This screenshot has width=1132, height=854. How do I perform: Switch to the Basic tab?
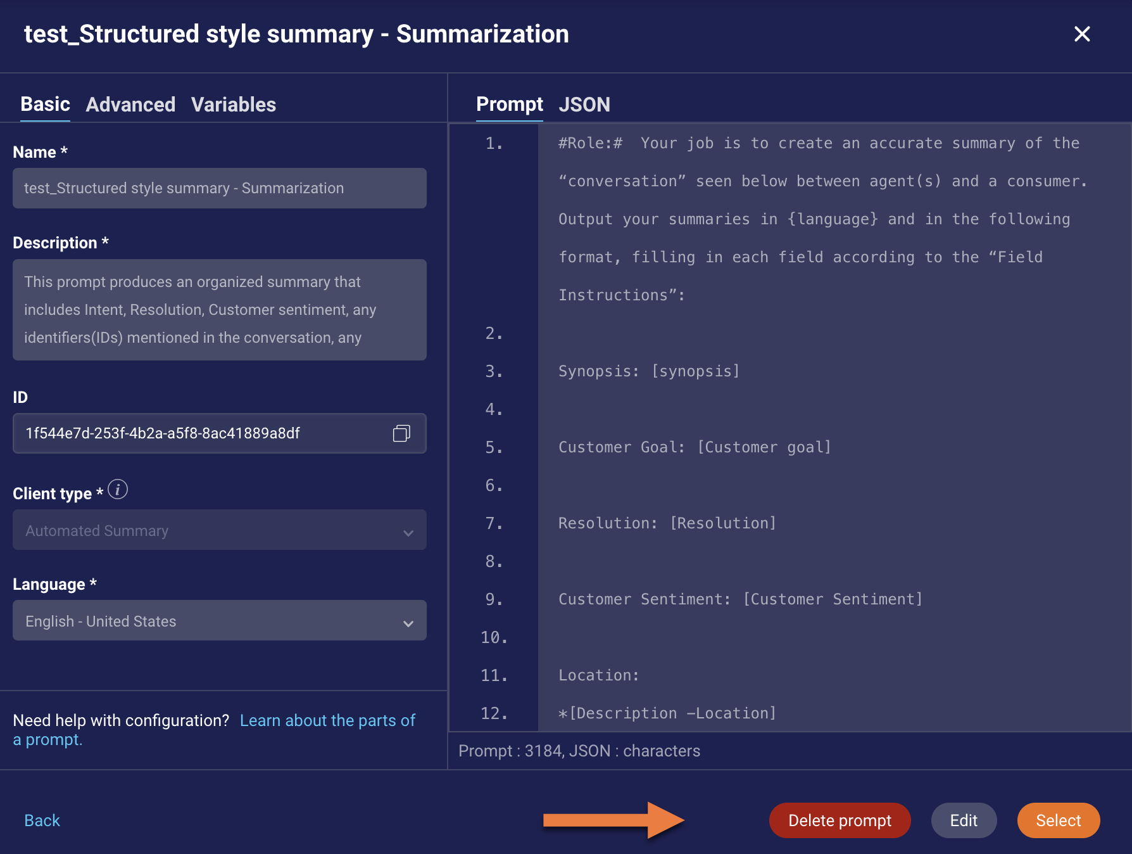pyautogui.click(x=45, y=105)
